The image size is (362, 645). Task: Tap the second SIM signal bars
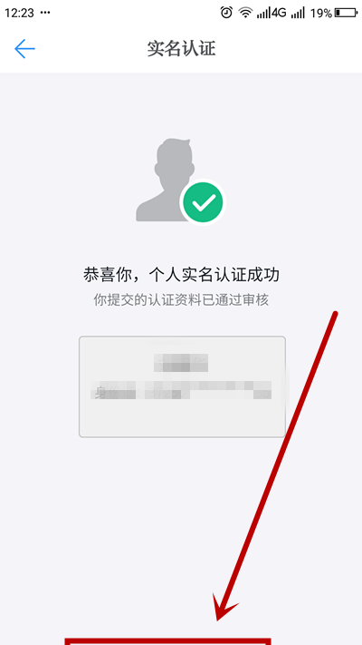[298, 14]
